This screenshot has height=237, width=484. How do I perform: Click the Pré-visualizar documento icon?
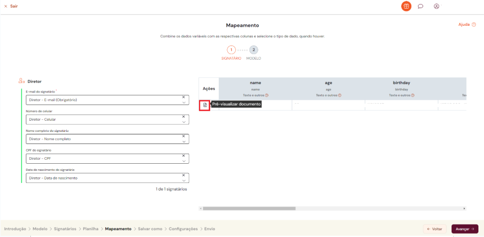point(205,105)
